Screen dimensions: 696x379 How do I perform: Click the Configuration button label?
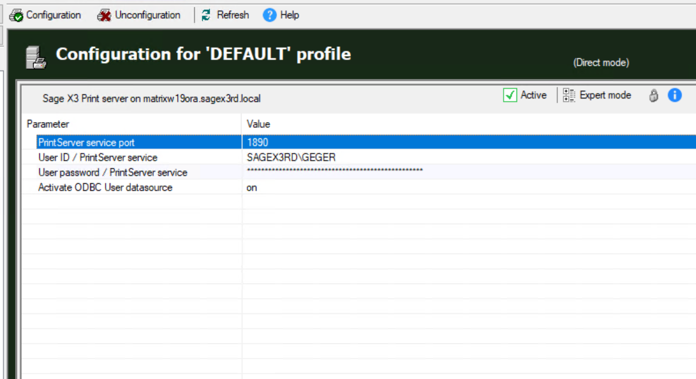coord(53,15)
